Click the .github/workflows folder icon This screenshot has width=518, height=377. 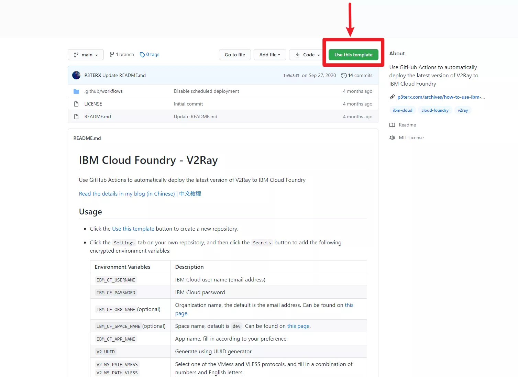76,91
